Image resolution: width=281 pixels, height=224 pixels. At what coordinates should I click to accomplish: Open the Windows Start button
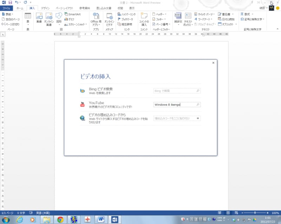click(x=6, y=219)
